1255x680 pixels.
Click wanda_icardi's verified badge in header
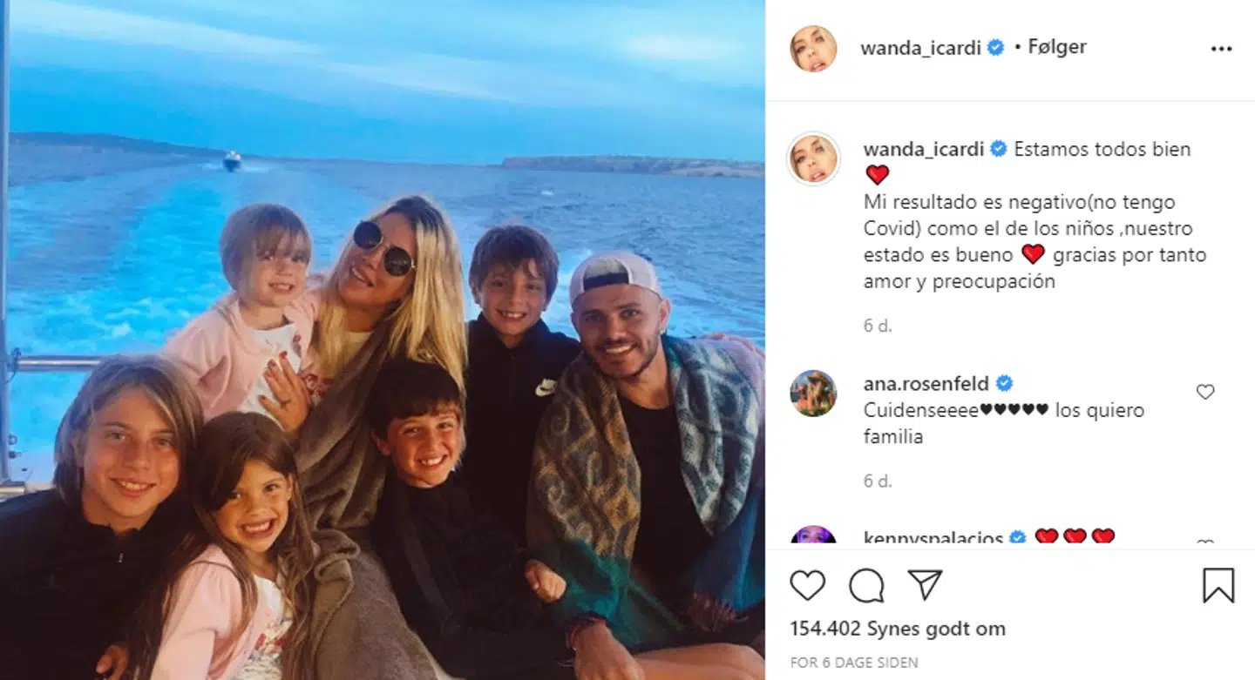[995, 48]
